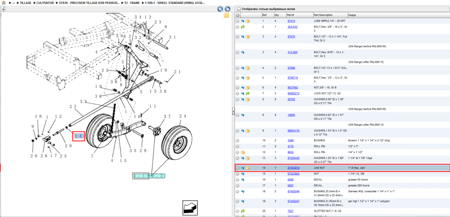Click the navigation arrow image below diagram

point(190,207)
